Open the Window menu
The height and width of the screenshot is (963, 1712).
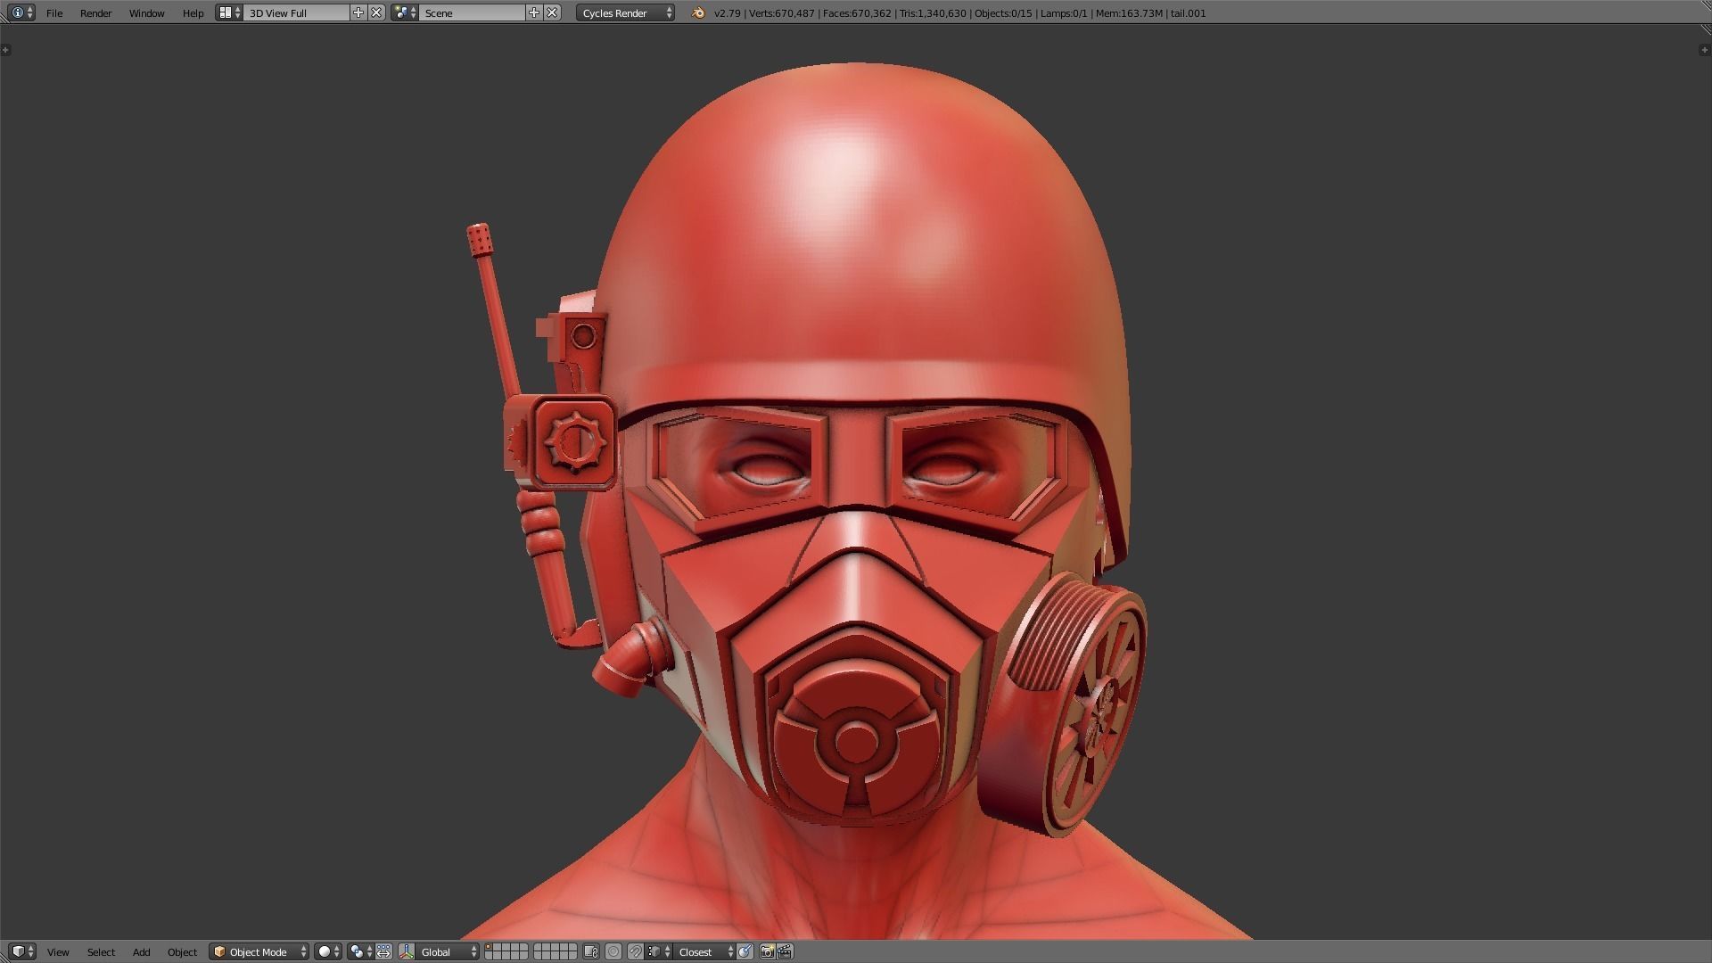146,12
